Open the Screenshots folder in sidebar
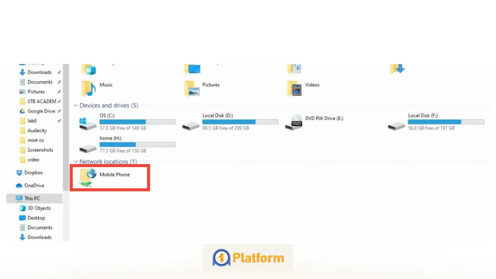The height and width of the screenshot is (279, 496). click(x=40, y=150)
